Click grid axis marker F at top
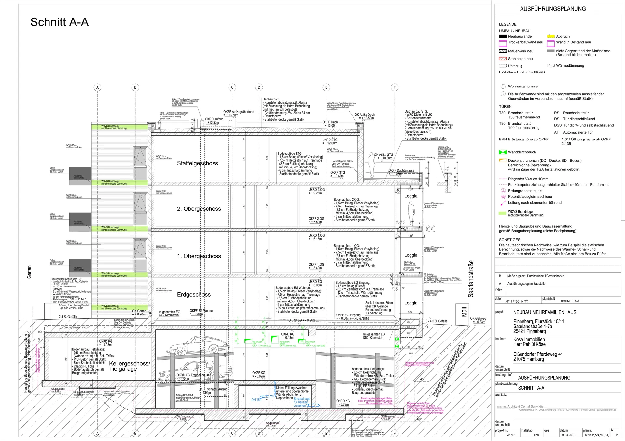625x441 pixels. point(395,87)
